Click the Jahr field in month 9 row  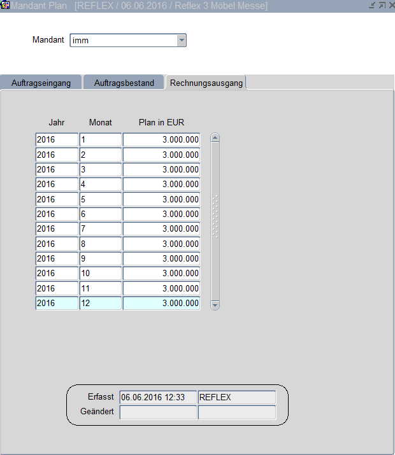click(x=57, y=259)
